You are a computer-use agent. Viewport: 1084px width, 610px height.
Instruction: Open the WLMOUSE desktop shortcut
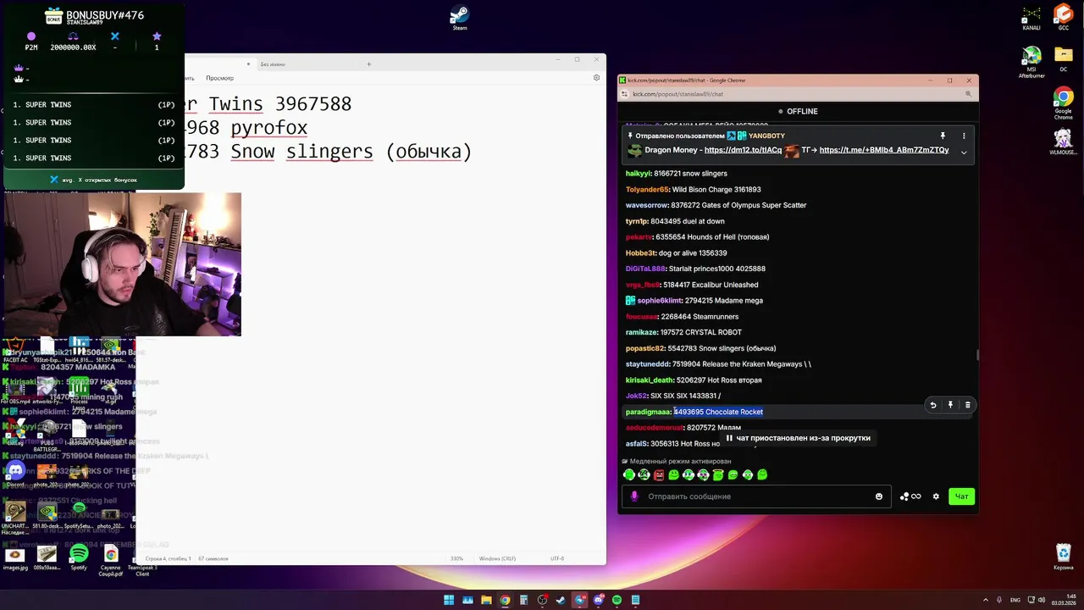coord(1063,141)
